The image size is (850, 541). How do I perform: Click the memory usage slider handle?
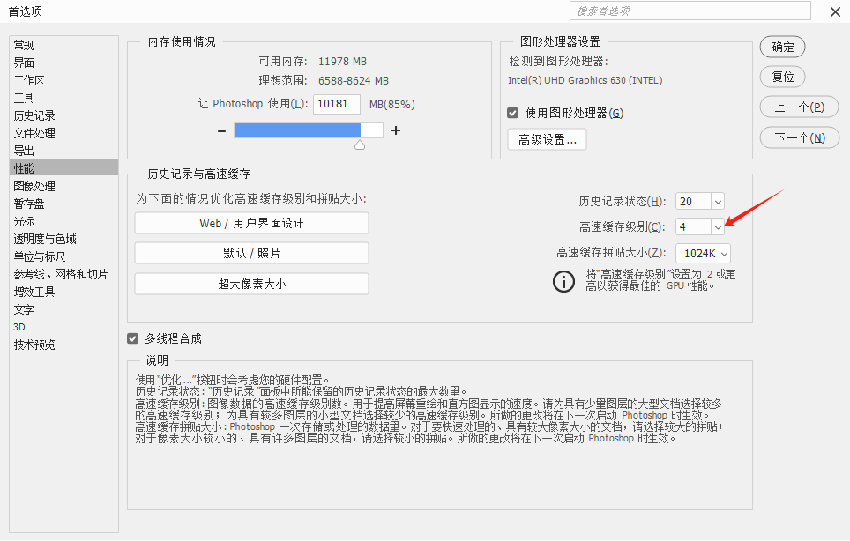pos(360,145)
